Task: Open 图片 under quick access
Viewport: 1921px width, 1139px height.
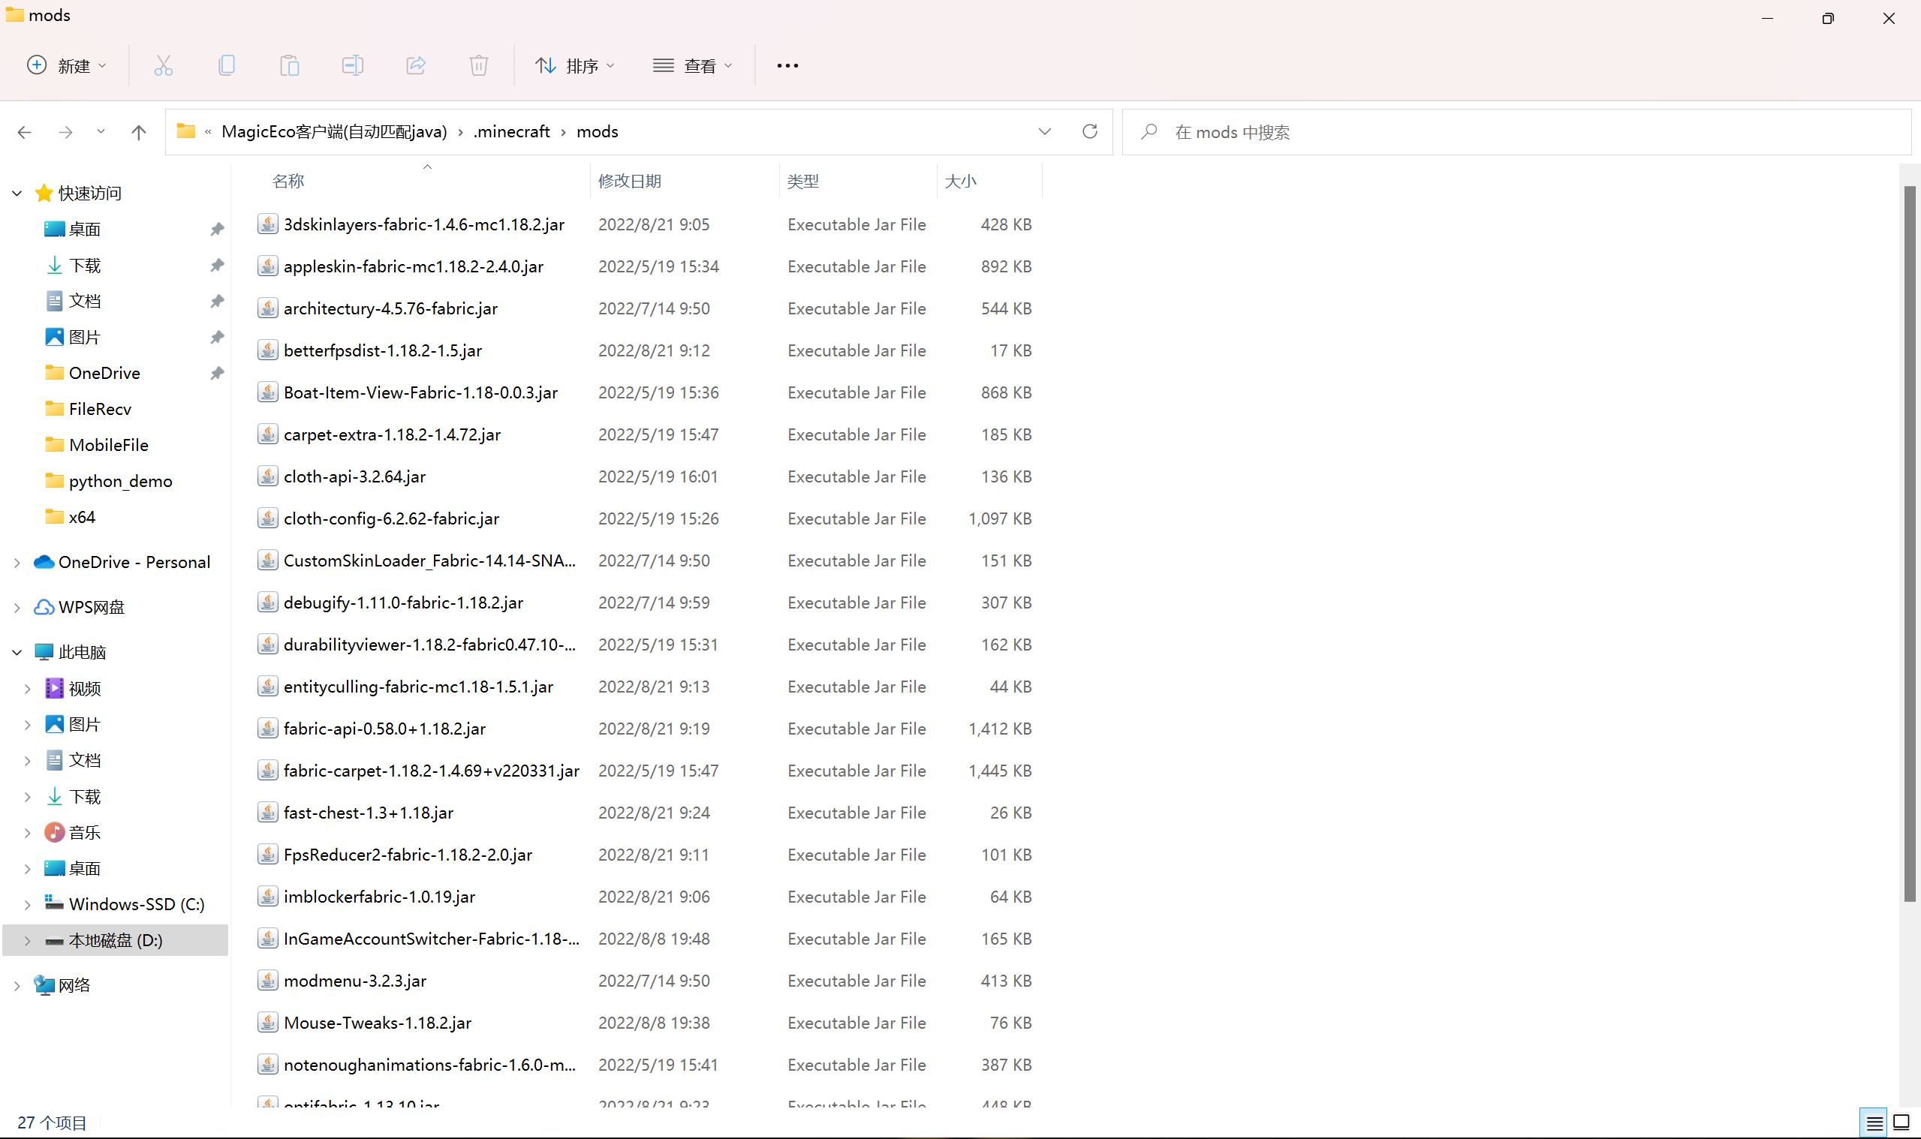Action: click(x=73, y=337)
